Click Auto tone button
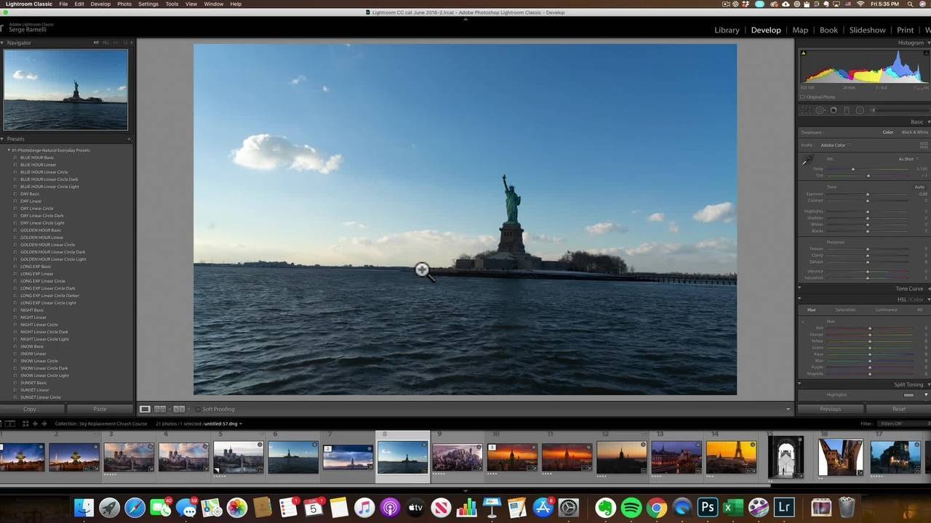The height and width of the screenshot is (523, 931). click(x=919, y=187)
